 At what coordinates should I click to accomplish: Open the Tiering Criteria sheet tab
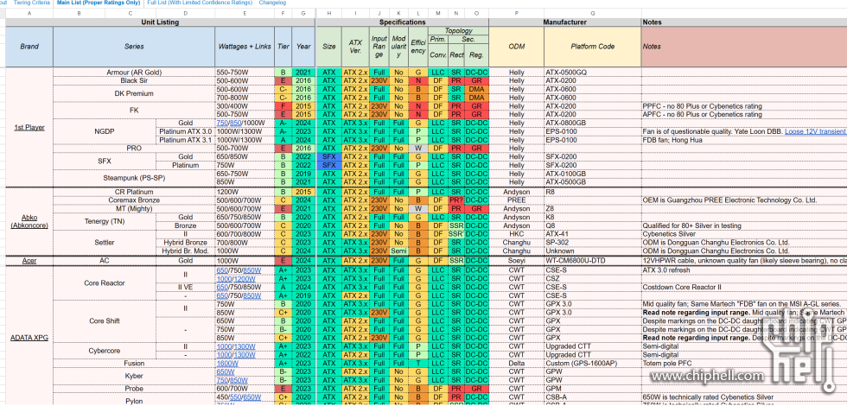pyautogui.click(x=33, y=3)
